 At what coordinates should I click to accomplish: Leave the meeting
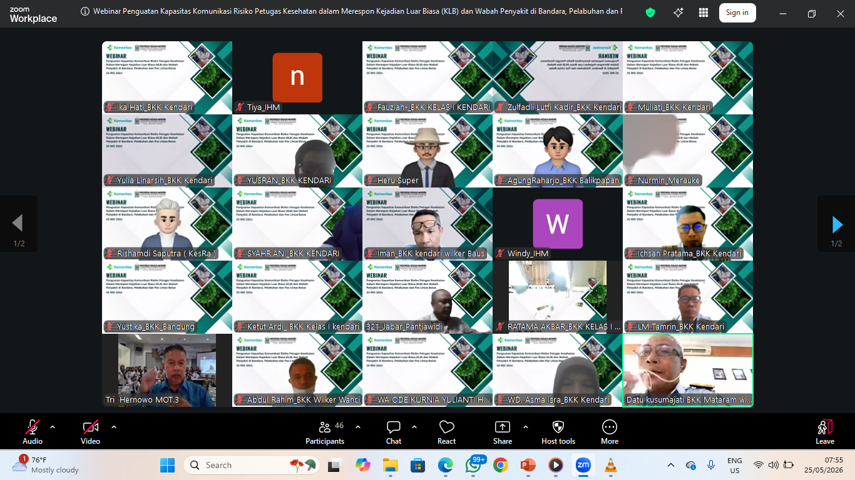click(x=825, y=432)
